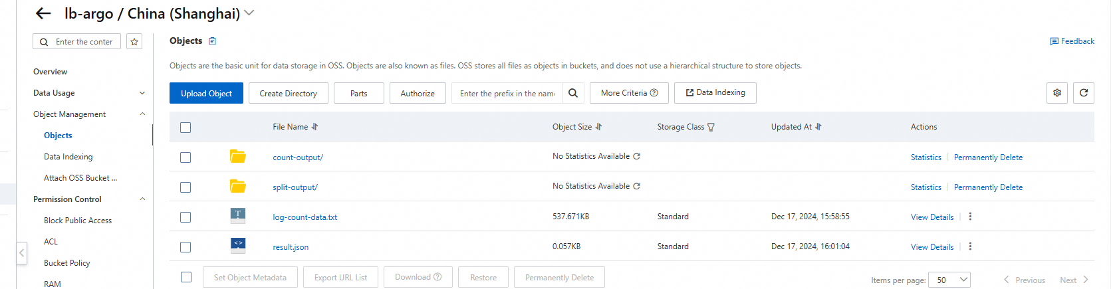Click the favorites star icon in sidebar
Screen dimensions: 1111x289
click(x=134, y=42)
